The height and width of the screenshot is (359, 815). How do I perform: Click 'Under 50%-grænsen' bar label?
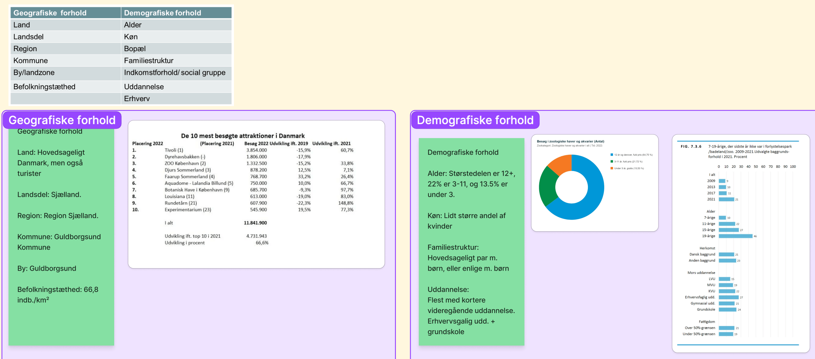pos(699,334)
